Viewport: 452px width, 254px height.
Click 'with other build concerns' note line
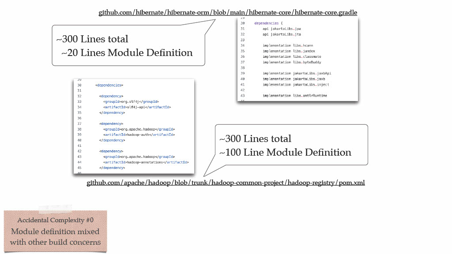[x=55, y=242]
